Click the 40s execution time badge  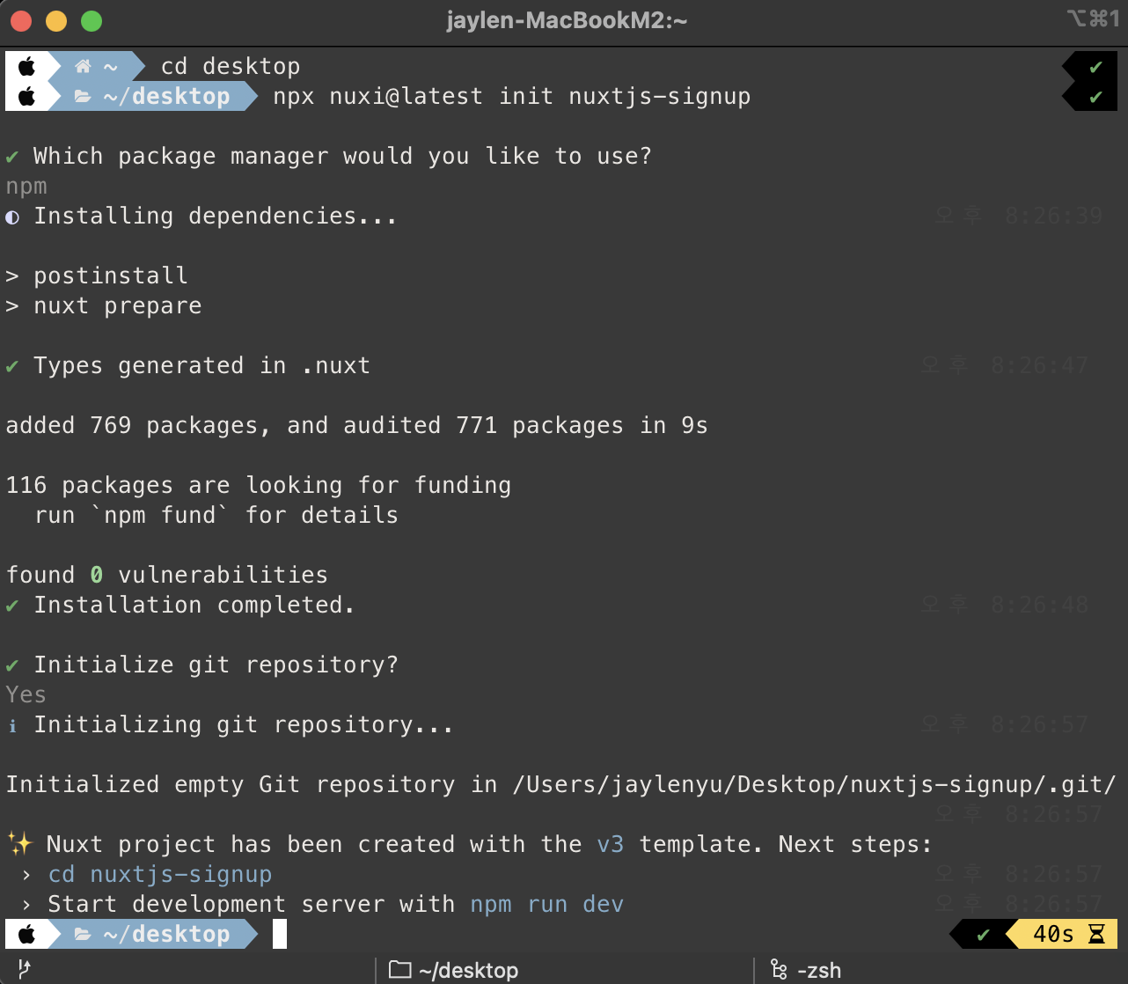[1061, 935]
